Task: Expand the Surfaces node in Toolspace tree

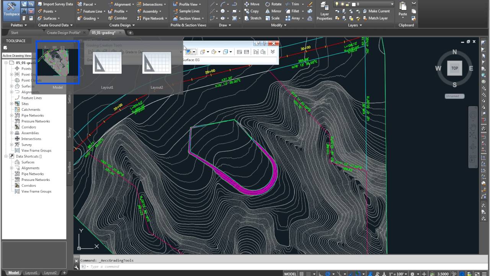Action: (11, 86)
